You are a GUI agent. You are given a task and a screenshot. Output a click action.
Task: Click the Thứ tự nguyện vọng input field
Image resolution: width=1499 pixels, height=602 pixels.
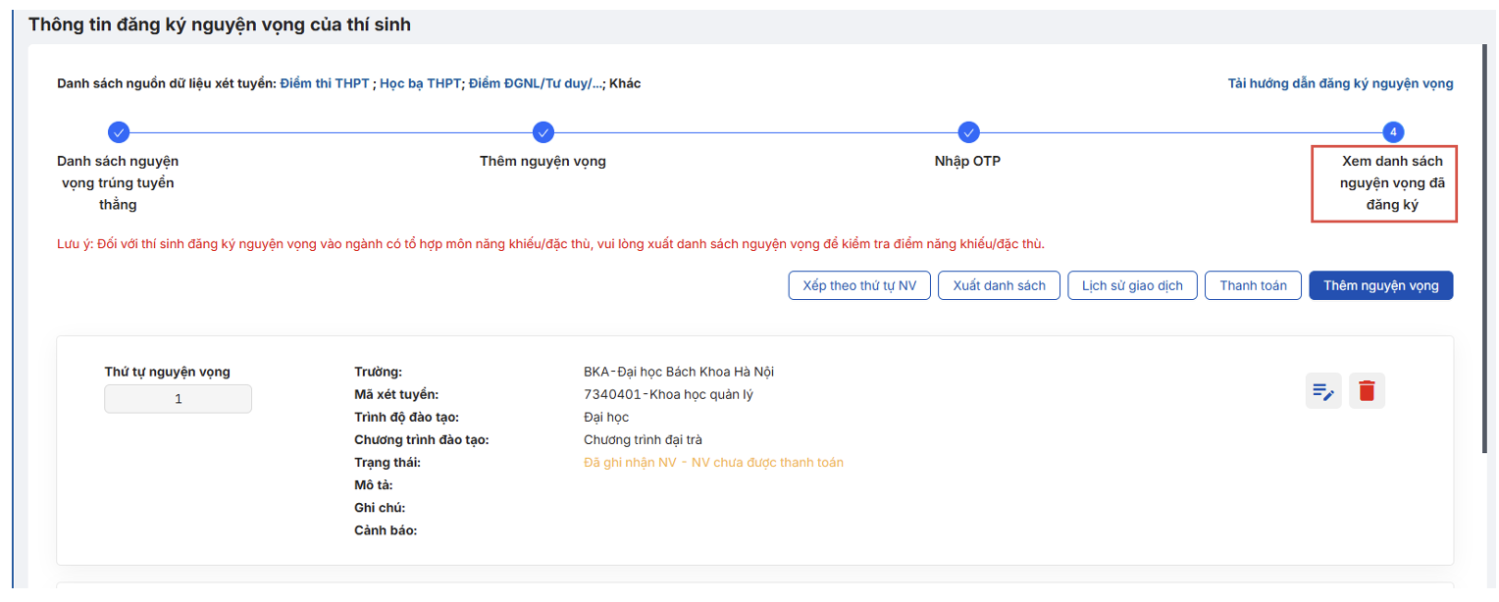click(178, 399)
